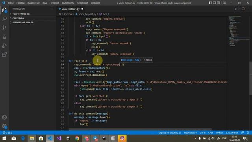The image size is (252, 142).
Task: Open errors and warnings in status bar
Action: (7, 133)
